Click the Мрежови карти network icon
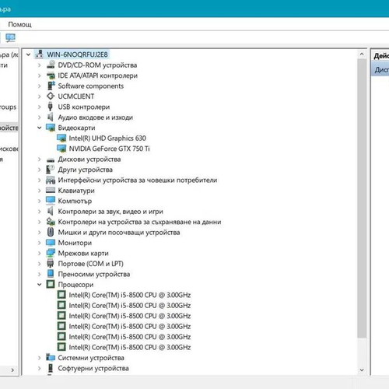The image size is (389, 389). point(51,253)
